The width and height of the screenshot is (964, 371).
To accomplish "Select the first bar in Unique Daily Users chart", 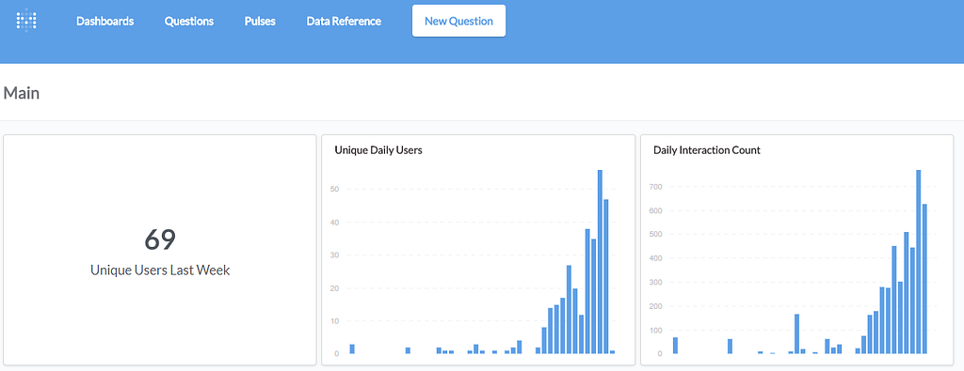I will pyautogui.click(x=352, y=348).
